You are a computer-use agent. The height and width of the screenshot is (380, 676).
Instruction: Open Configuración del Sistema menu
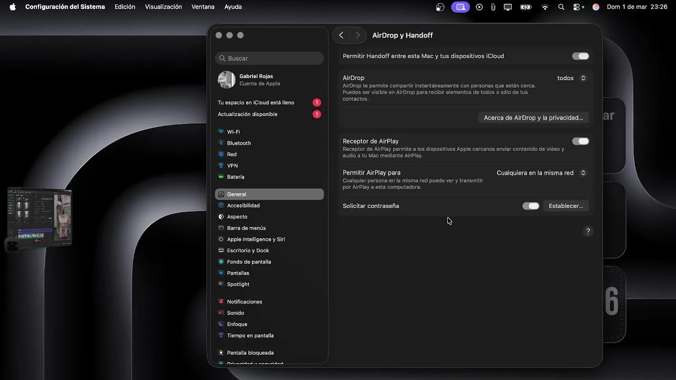pos(65,7)
